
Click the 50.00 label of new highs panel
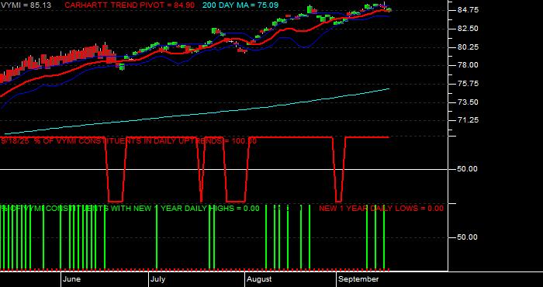tap(468, 237)
